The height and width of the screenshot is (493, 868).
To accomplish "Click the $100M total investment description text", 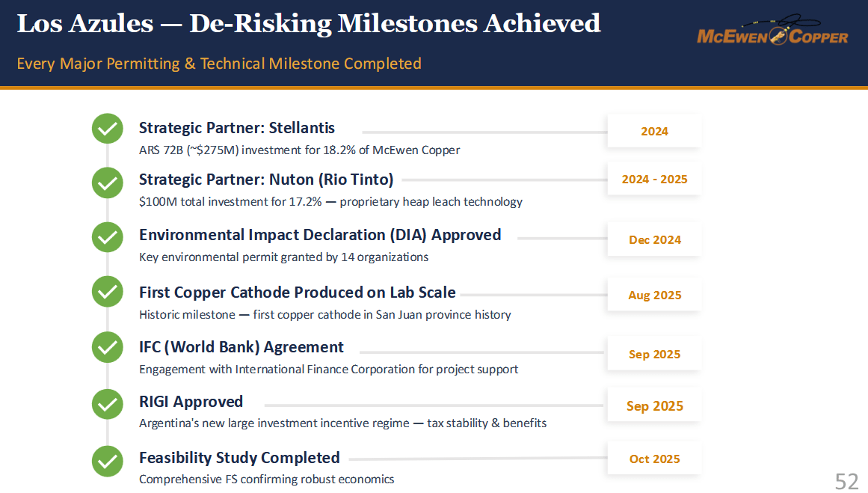I will pos(330,202).
